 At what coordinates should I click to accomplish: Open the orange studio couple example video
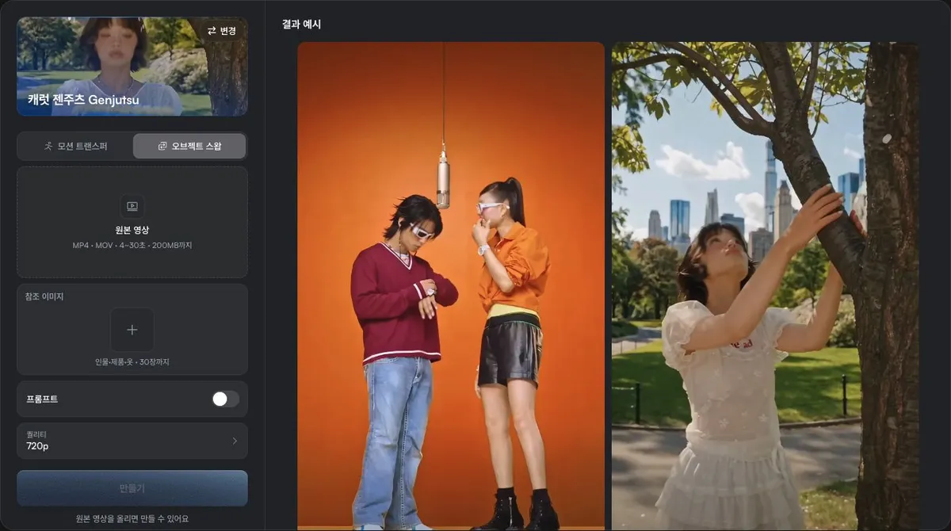tap(451, 285)
